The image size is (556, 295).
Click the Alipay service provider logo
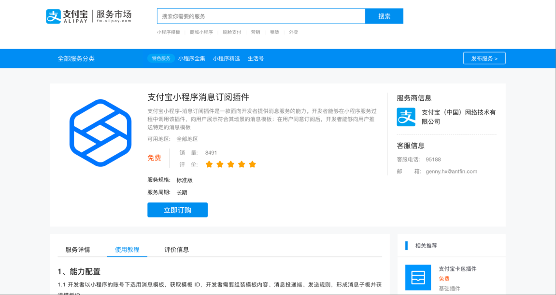click(x=406, y=117)
